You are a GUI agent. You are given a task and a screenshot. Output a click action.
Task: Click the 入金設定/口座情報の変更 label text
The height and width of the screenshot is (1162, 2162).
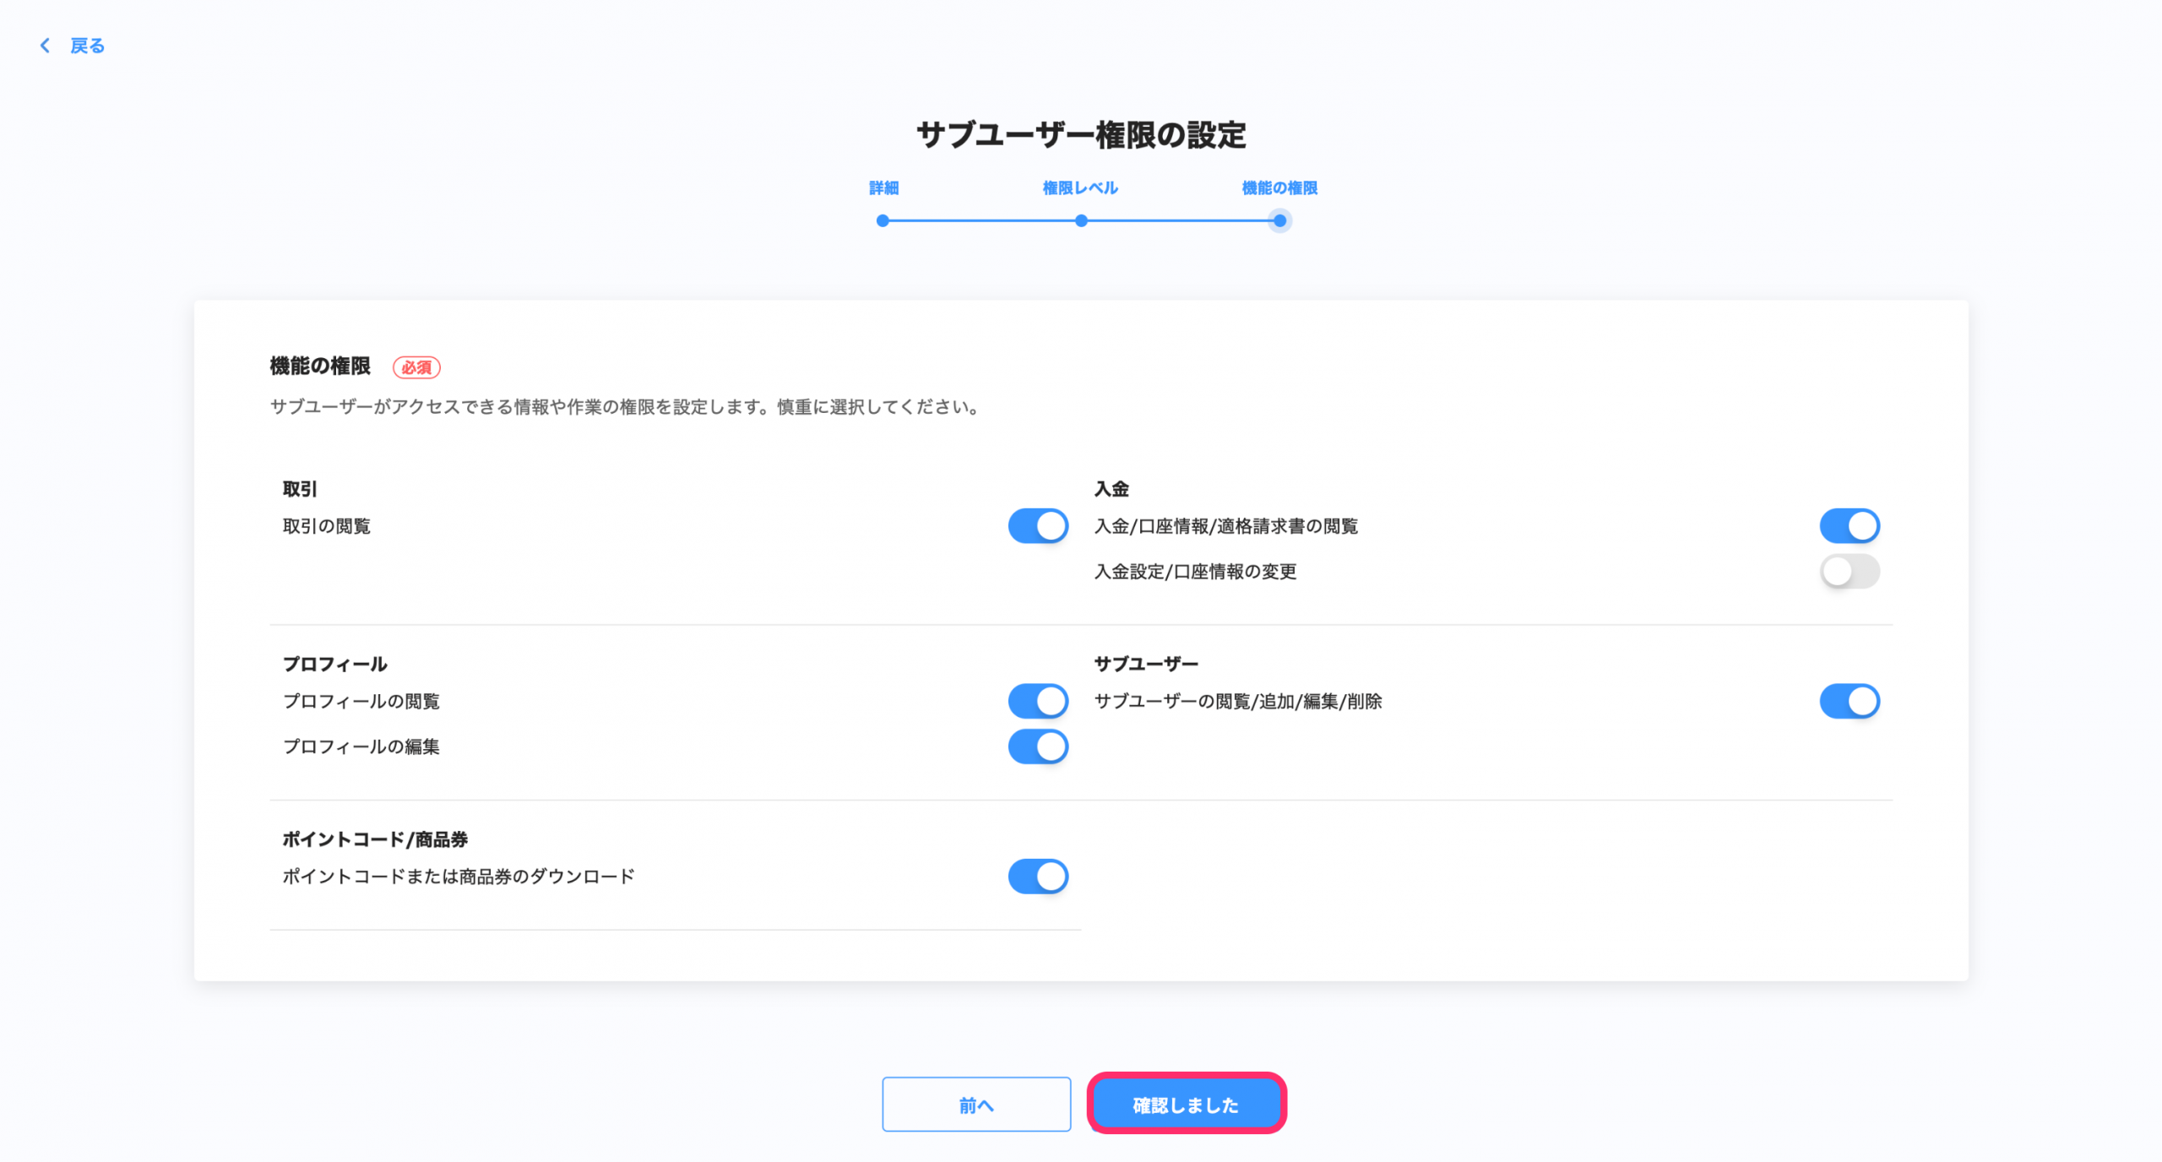point(1196,572)
